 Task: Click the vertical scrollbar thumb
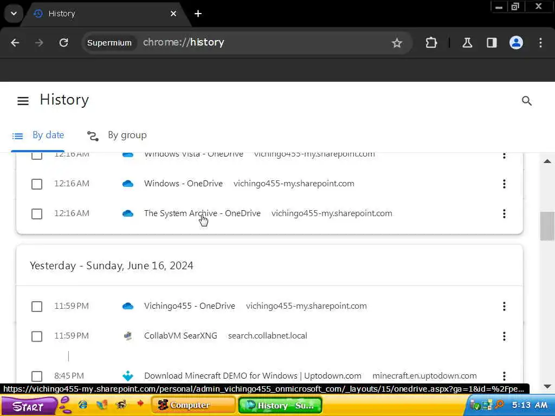point(547,226)
